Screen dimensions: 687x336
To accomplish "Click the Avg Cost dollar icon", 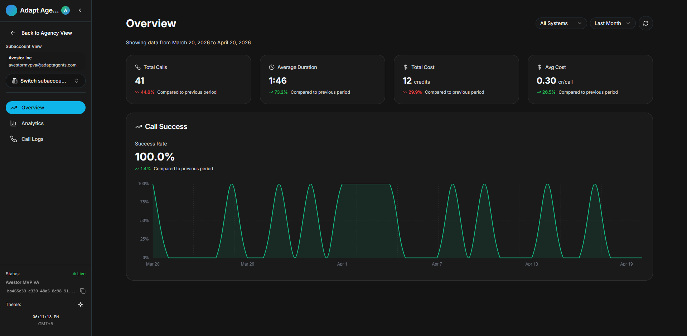I will 540,67.
